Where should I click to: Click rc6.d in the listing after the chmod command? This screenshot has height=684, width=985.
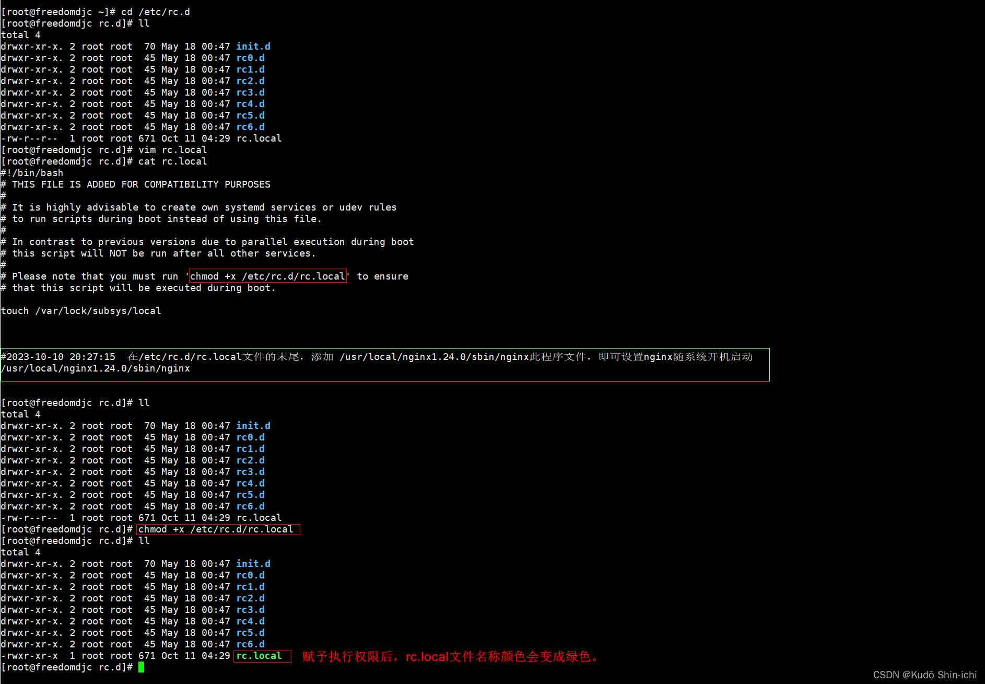click(251, 644)
